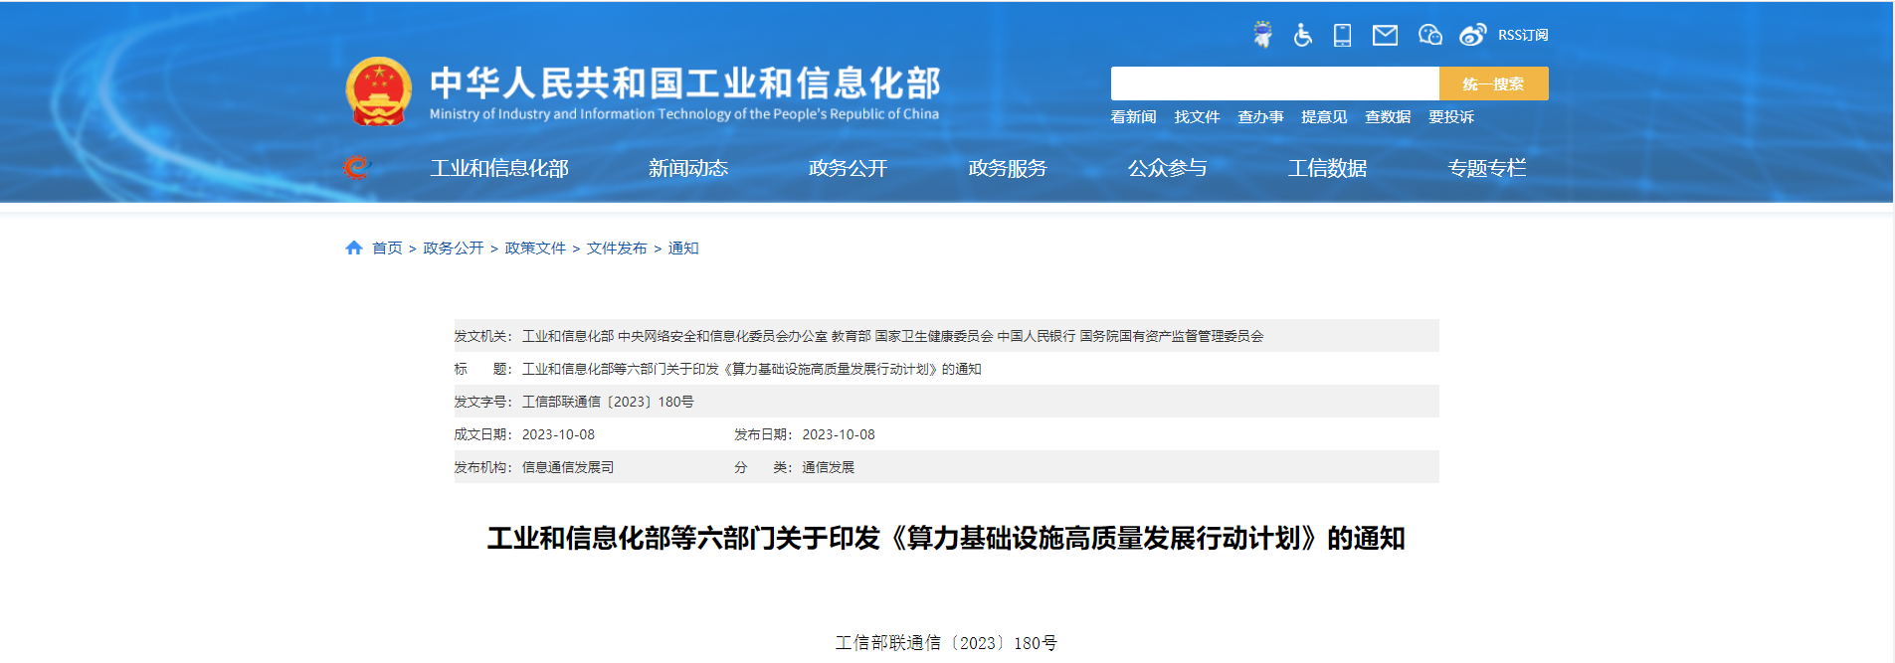
Task: Click the home icon in breadcrumb
Action: pos(354,248)
